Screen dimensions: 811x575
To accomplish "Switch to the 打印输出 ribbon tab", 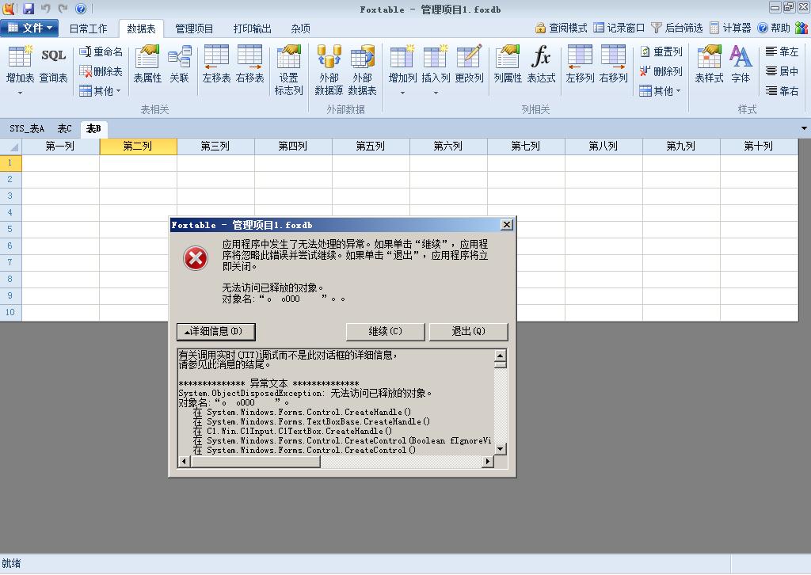I will coord(252,29).
